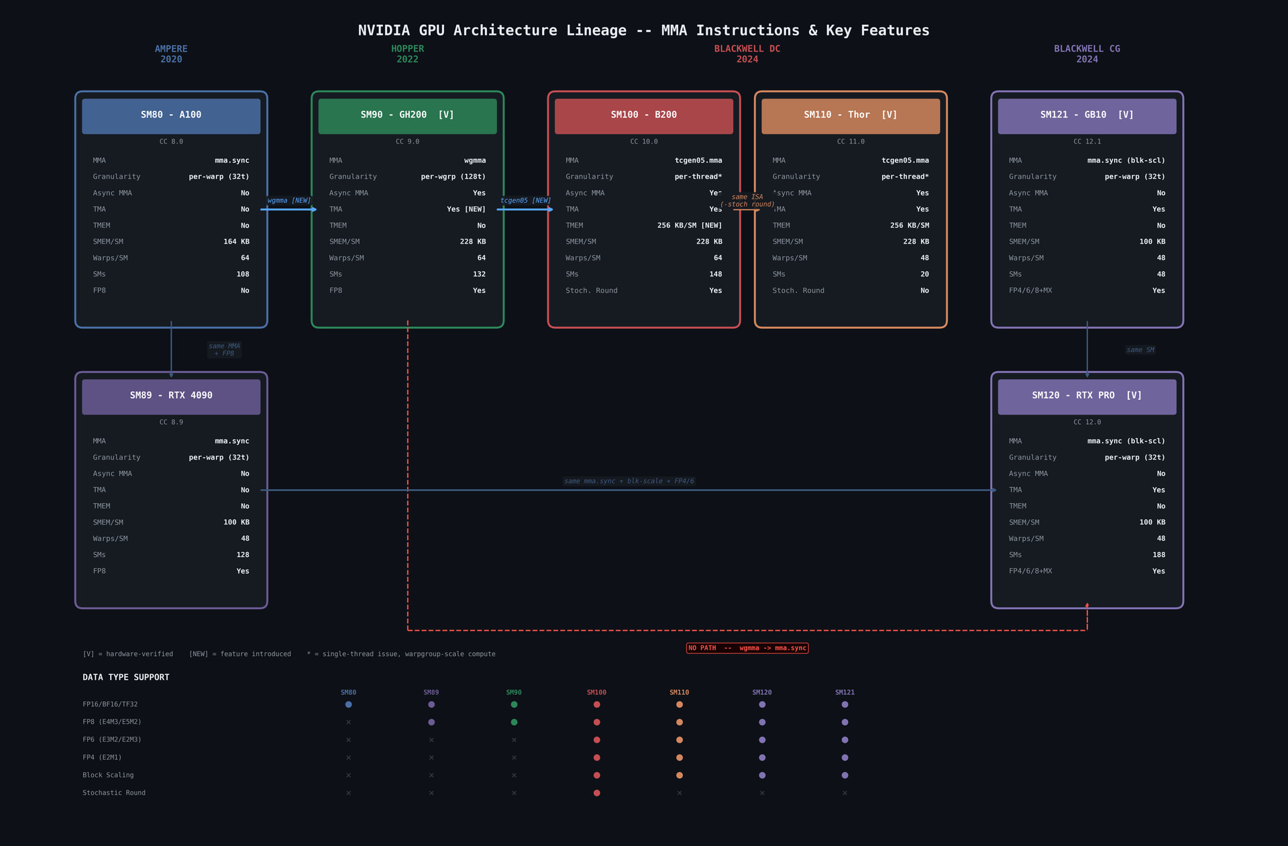
Task: Click the DATA TYPE SUPPORT heading
Action: (x=126, y=678)
